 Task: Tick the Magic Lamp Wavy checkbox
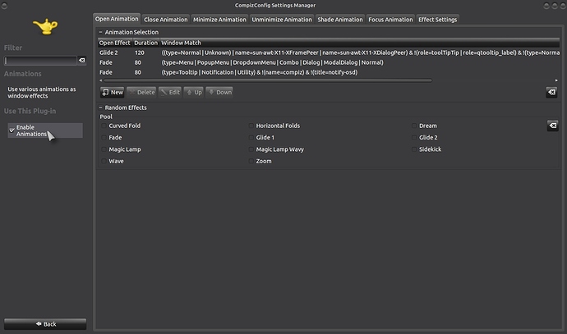251,149
